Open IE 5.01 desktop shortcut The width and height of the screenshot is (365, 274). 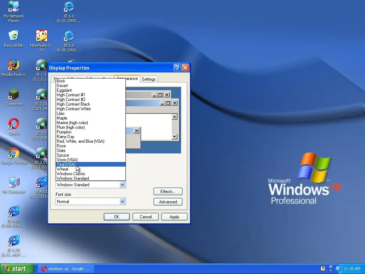pyautogui.click(x=14, y=217)
